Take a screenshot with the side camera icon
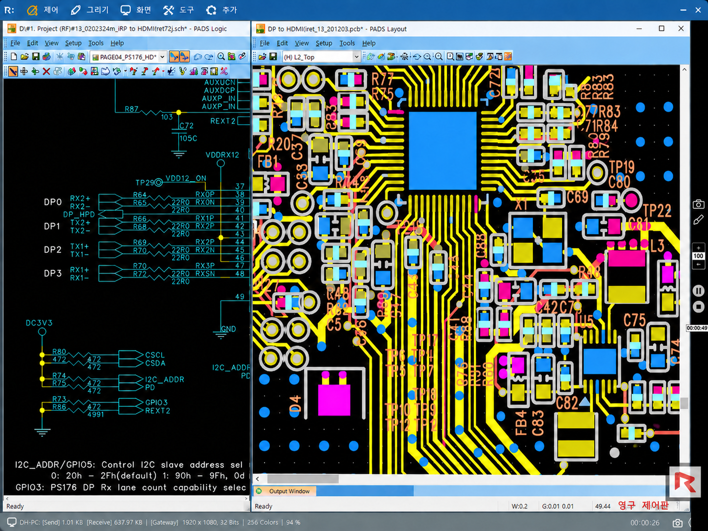The height and width of the screenshot is (531, 708). click(698, 204)
